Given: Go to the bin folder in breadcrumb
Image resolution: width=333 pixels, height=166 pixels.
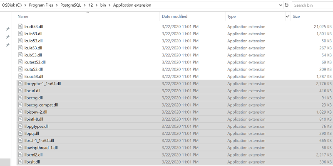Looking at the screenshot, I should coord(103,5).
